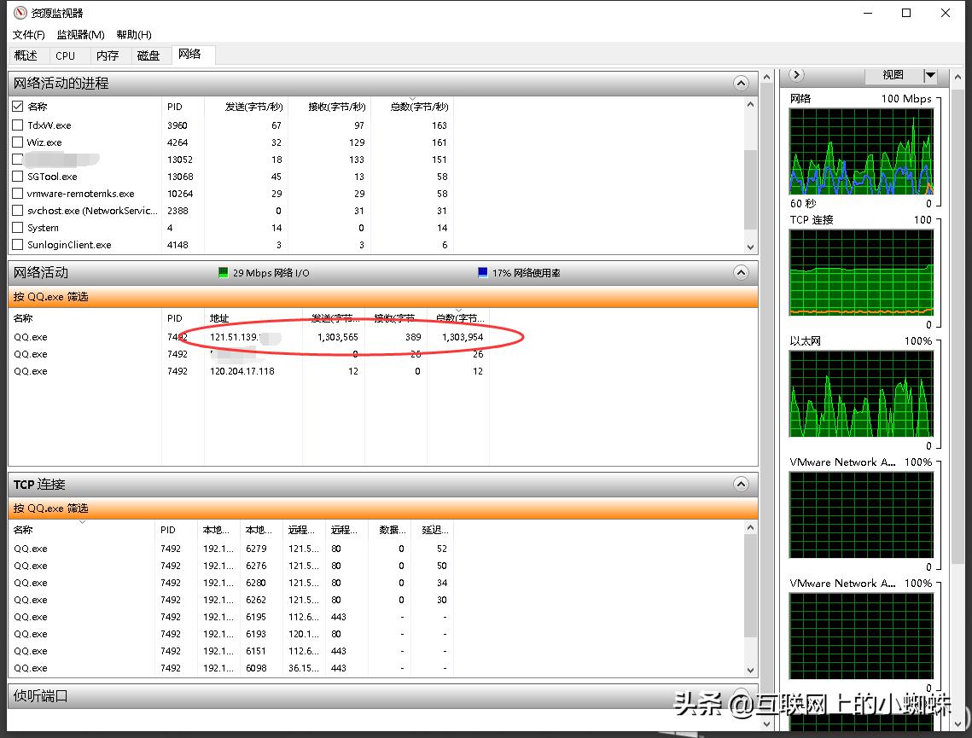The height and width of the screenshot is (738, 972).
Task: Open the 文件(F) menu
Action: tap(28, 35)
